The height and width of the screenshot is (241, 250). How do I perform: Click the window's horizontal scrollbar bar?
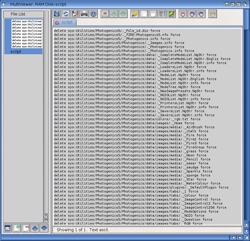[116, 238]
